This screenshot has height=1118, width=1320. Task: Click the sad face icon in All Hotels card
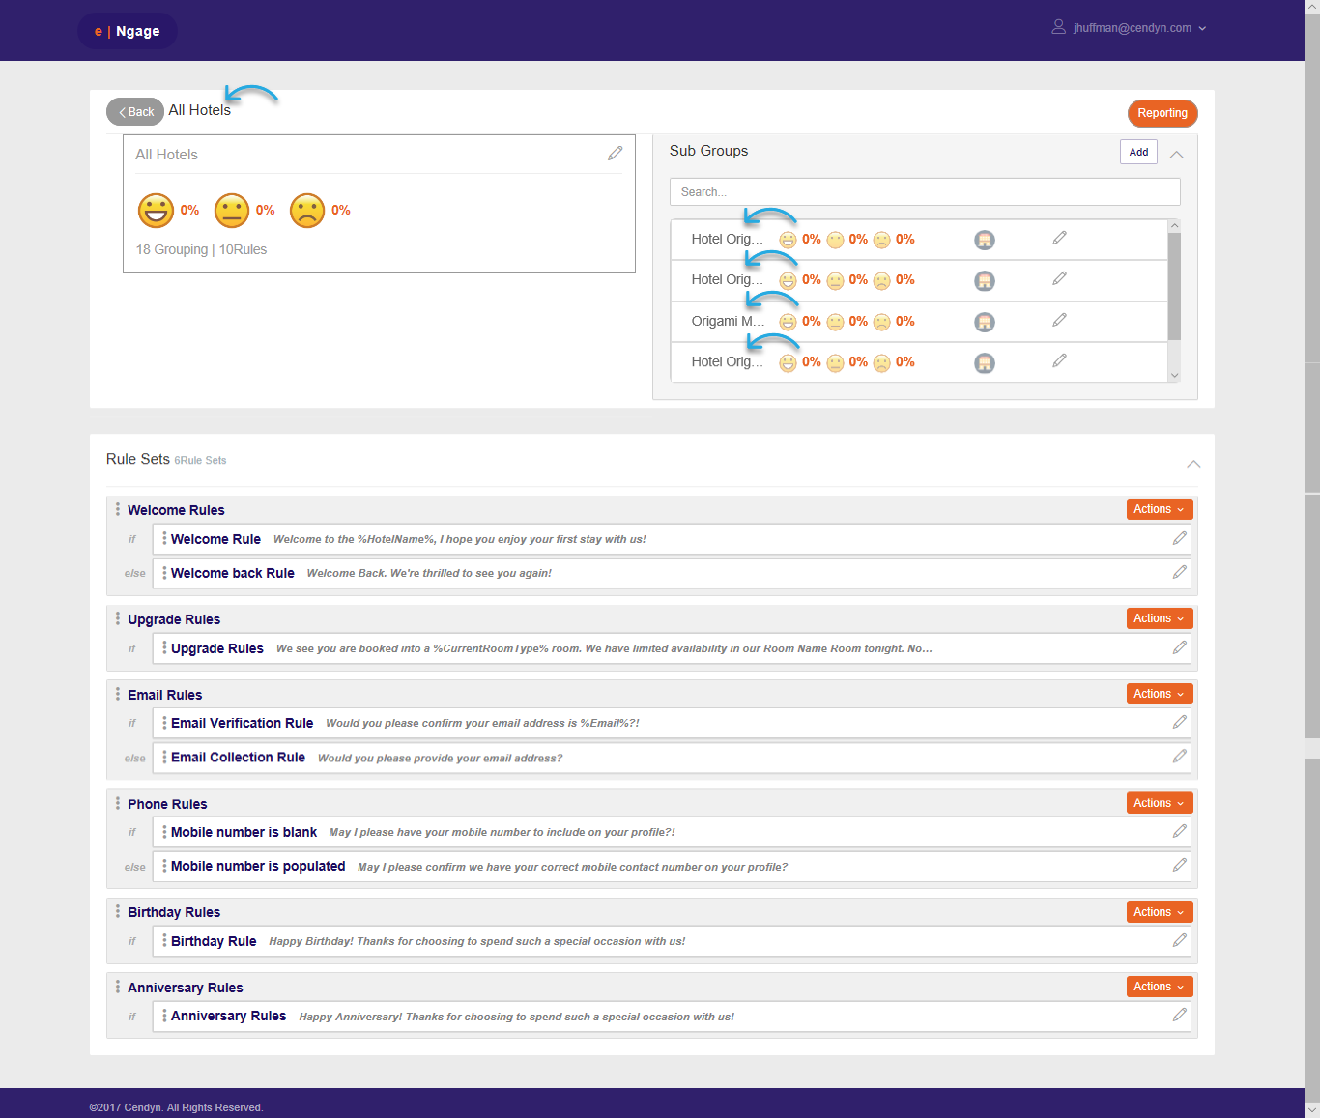point(307,210)
